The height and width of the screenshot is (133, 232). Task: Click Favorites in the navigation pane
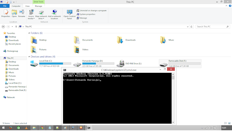11,33
